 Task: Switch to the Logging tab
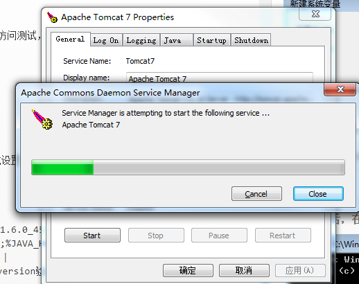(x=141, y=40)
